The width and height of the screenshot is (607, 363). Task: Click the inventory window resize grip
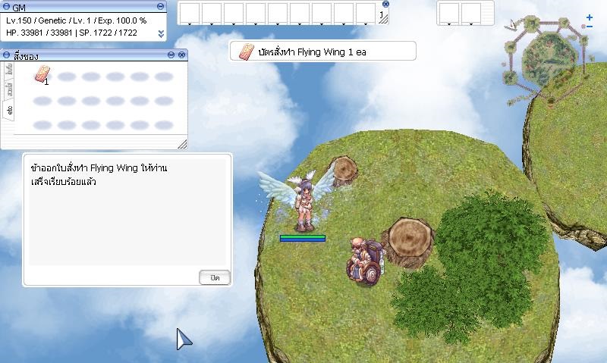181,143
